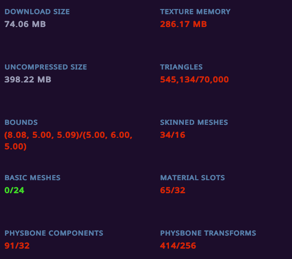Click the 34/16 skinned meshes value

click(173, 135)
